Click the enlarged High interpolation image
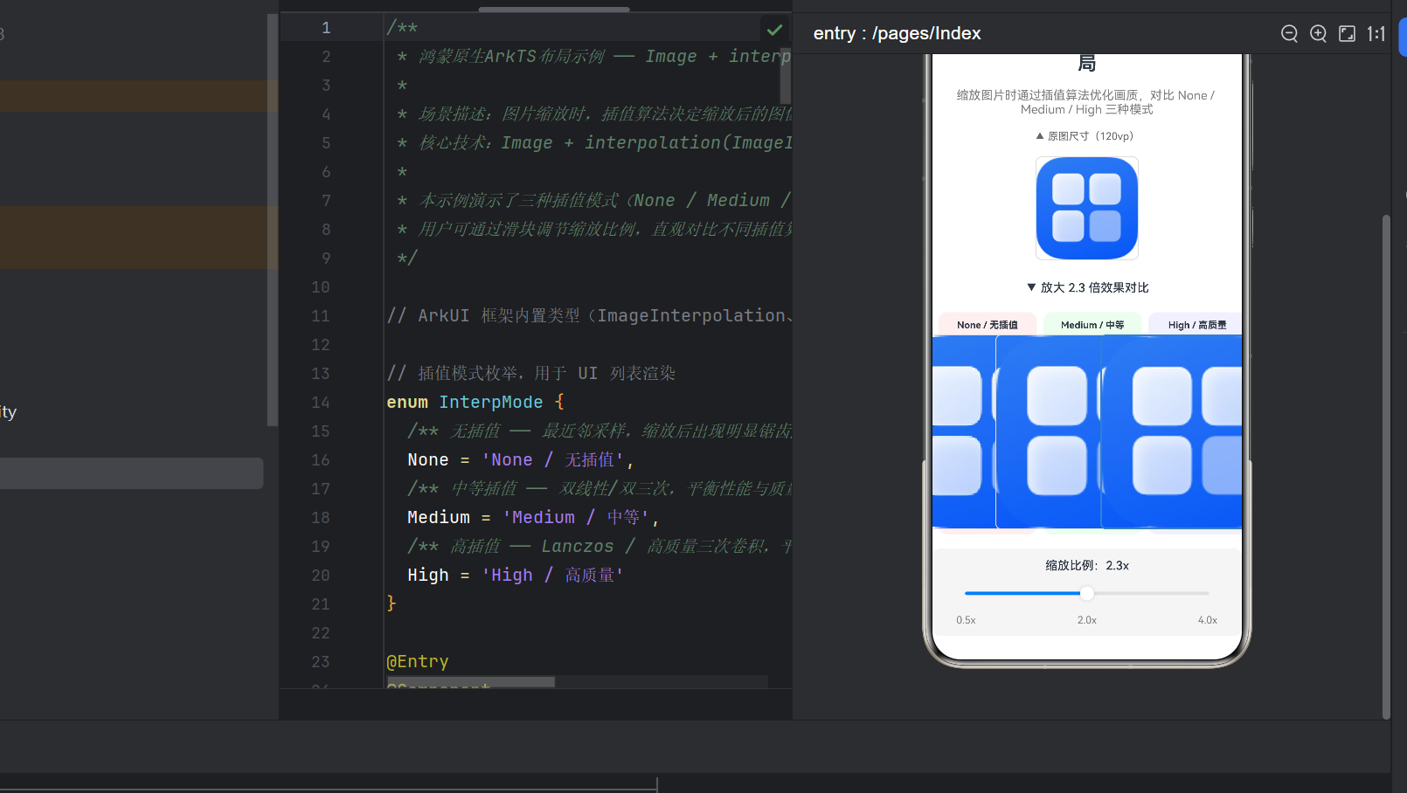This screenshot has width=1407, height=793. tap(1172, 432)
